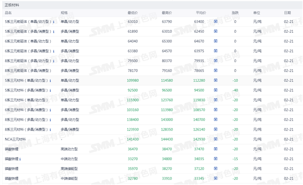Select the average price 126140
The width and height of the screenshot is (303, 185).
(199, 129)
